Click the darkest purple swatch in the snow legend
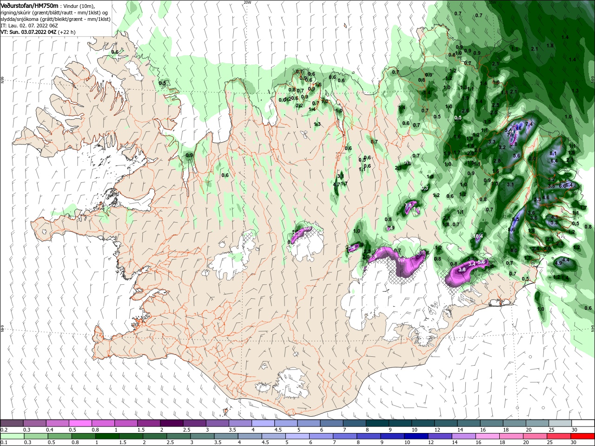 point(171,423)
